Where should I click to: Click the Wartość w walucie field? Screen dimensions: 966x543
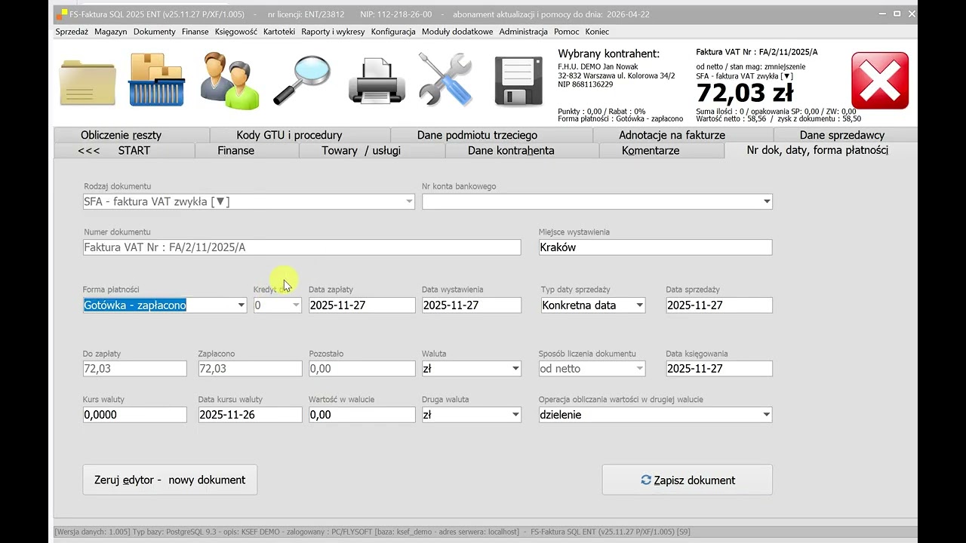pyautogui.click(x=361, y=415)
